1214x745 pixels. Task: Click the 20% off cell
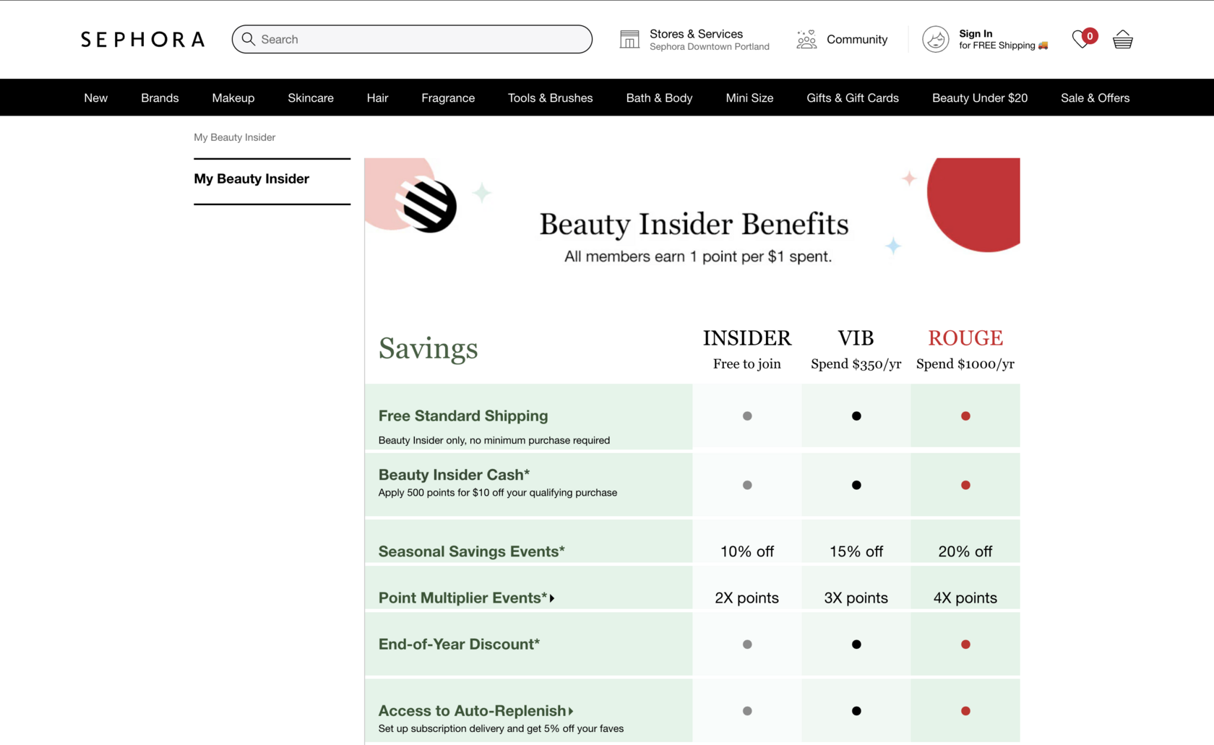pos(965,551)
